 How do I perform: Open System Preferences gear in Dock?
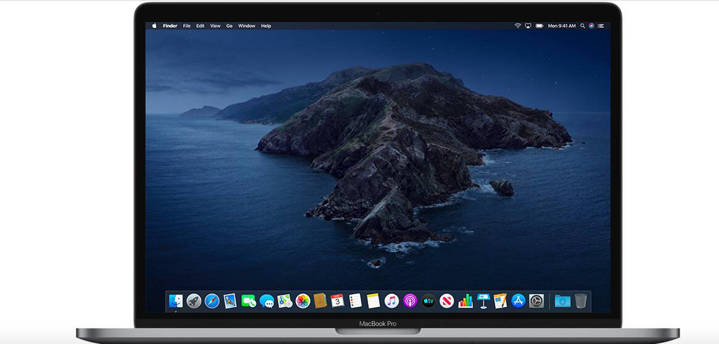tap(536, 301)
